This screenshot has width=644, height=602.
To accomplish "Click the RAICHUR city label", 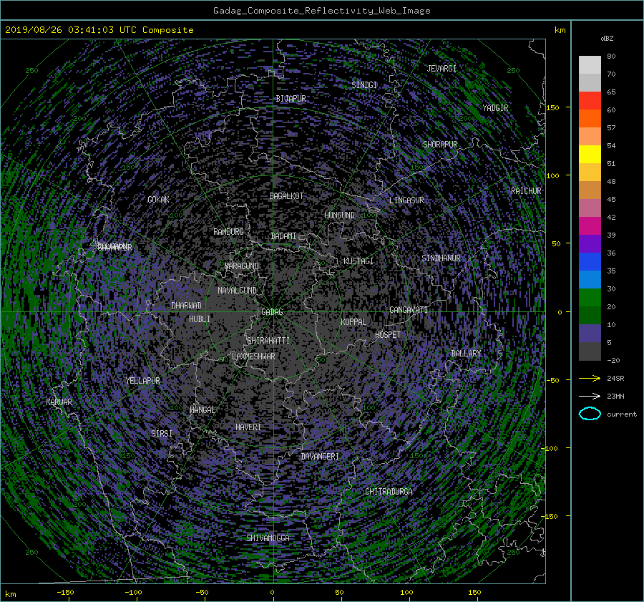I will (526, 191).
